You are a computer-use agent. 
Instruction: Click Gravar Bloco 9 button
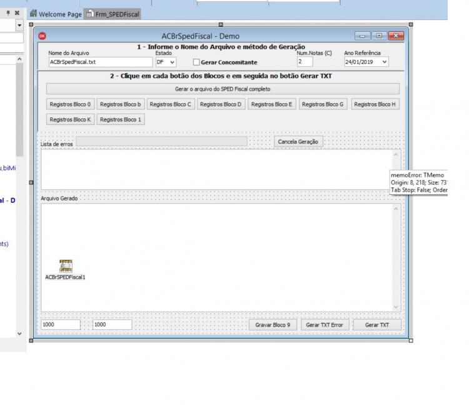273,325
